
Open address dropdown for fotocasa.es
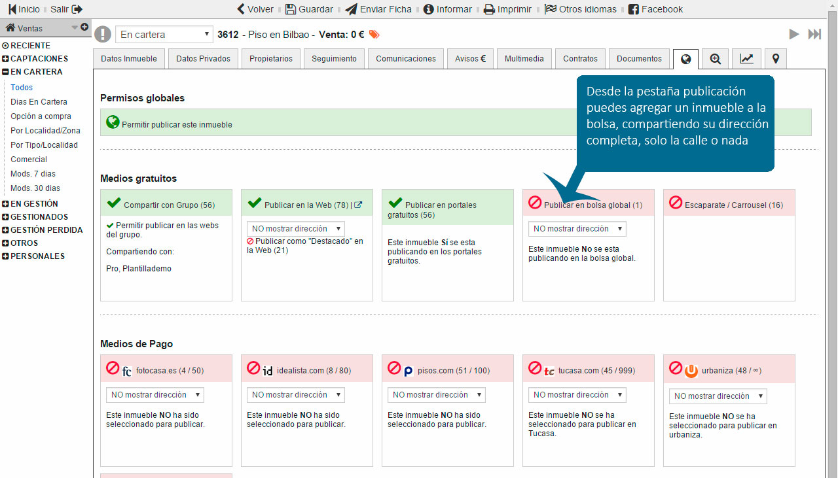tap(155, 395)
